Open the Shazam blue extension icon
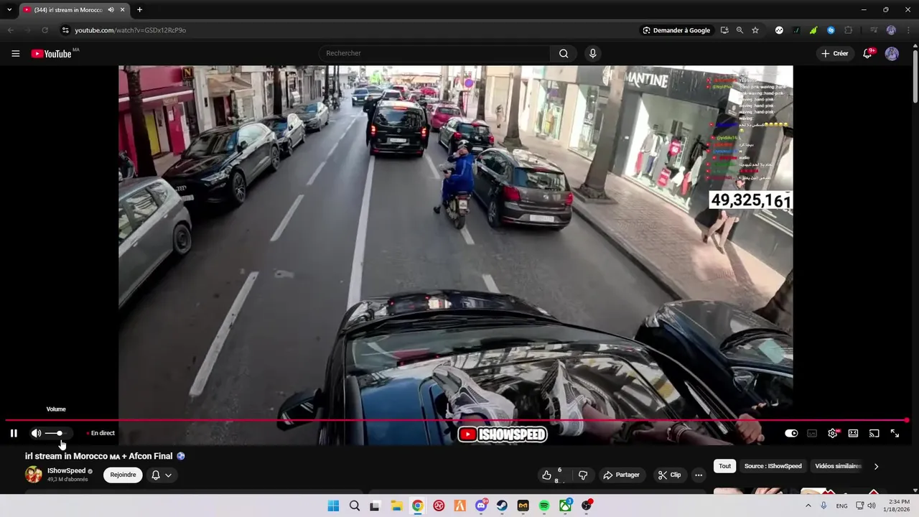Viewport: 919px width, 517px height. pyautogui.click(x=831, y=30)
